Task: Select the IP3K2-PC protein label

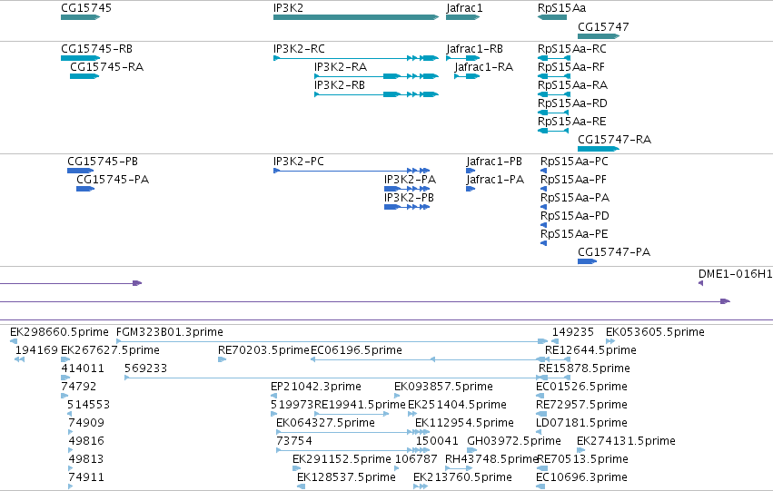Action: [x=299, y=162]
